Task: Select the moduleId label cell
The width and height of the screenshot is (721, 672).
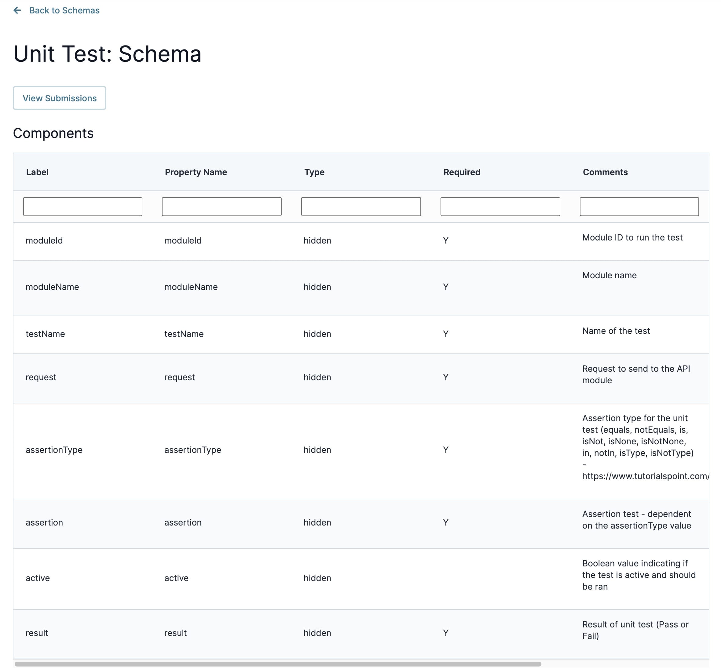Action: coord(44,241)
